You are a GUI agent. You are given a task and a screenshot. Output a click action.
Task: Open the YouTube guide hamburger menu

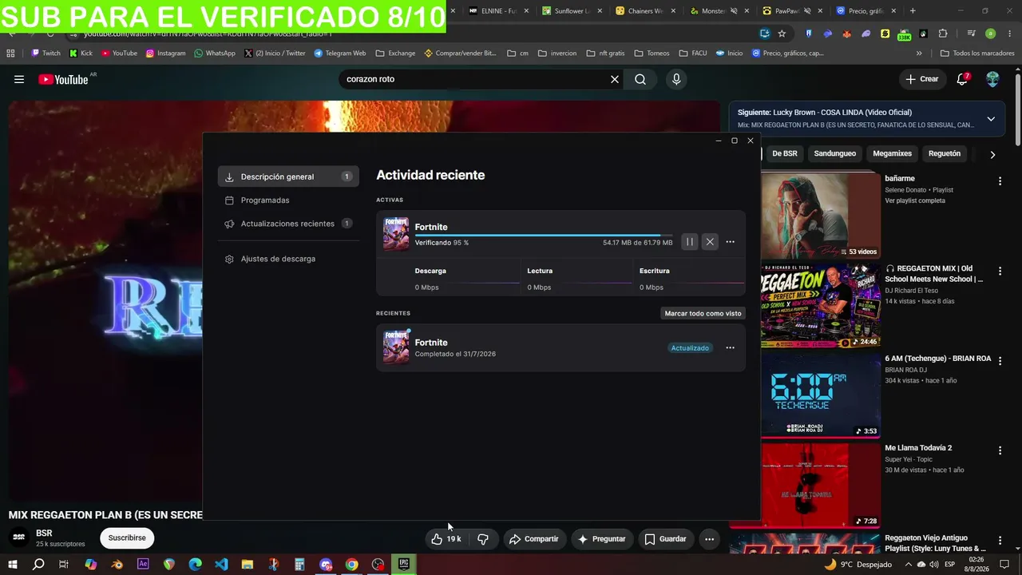pos(19,79)
